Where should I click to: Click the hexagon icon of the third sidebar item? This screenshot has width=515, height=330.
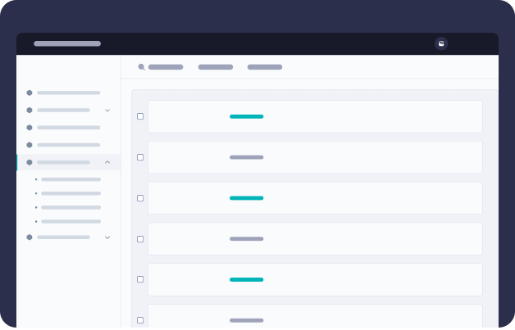pos(30,127)
